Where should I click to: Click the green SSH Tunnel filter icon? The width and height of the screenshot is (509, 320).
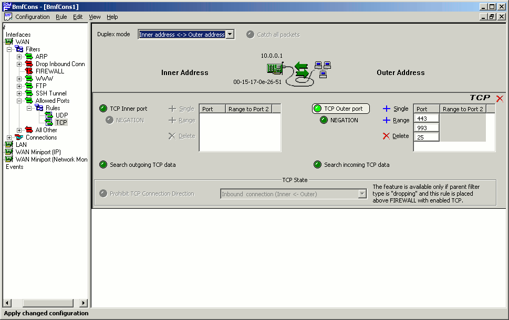point(29,93)
